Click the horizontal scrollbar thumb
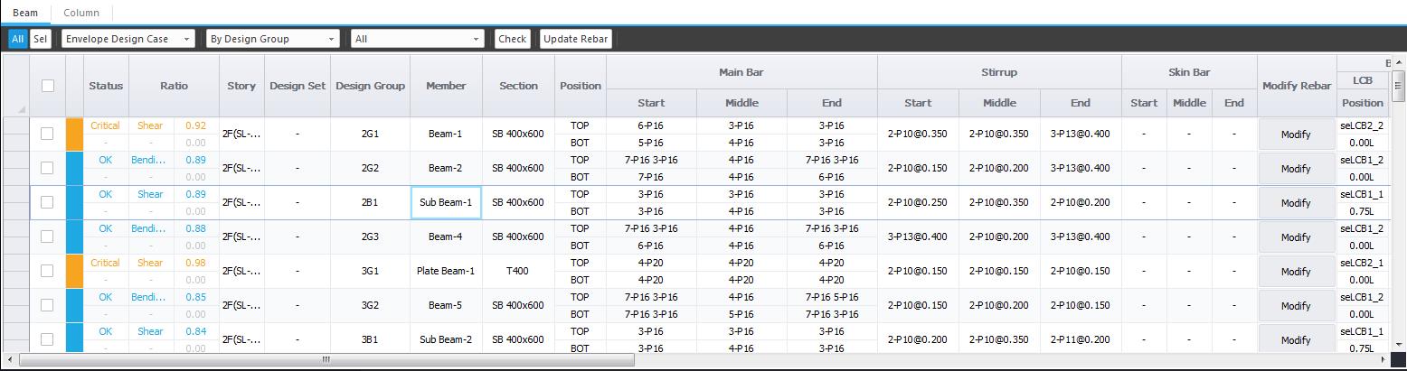Screen dimensions: 1407x371 coord(326,359)
